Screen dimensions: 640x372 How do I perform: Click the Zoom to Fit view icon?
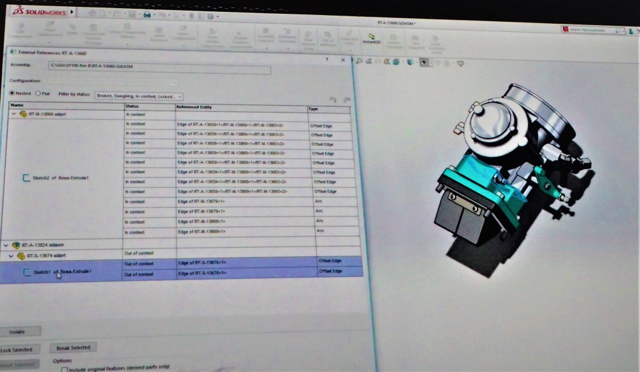(359, 61)
